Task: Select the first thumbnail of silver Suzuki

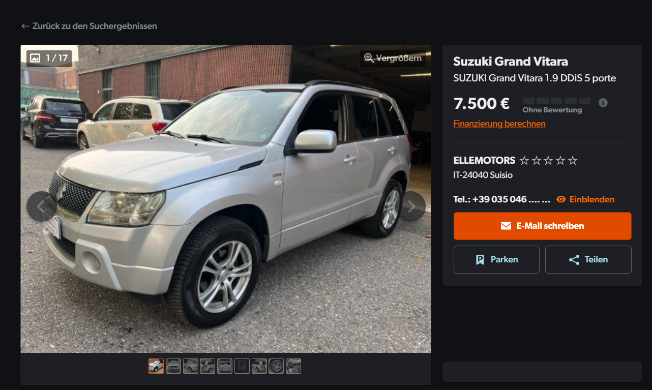Action: [156, 366]
